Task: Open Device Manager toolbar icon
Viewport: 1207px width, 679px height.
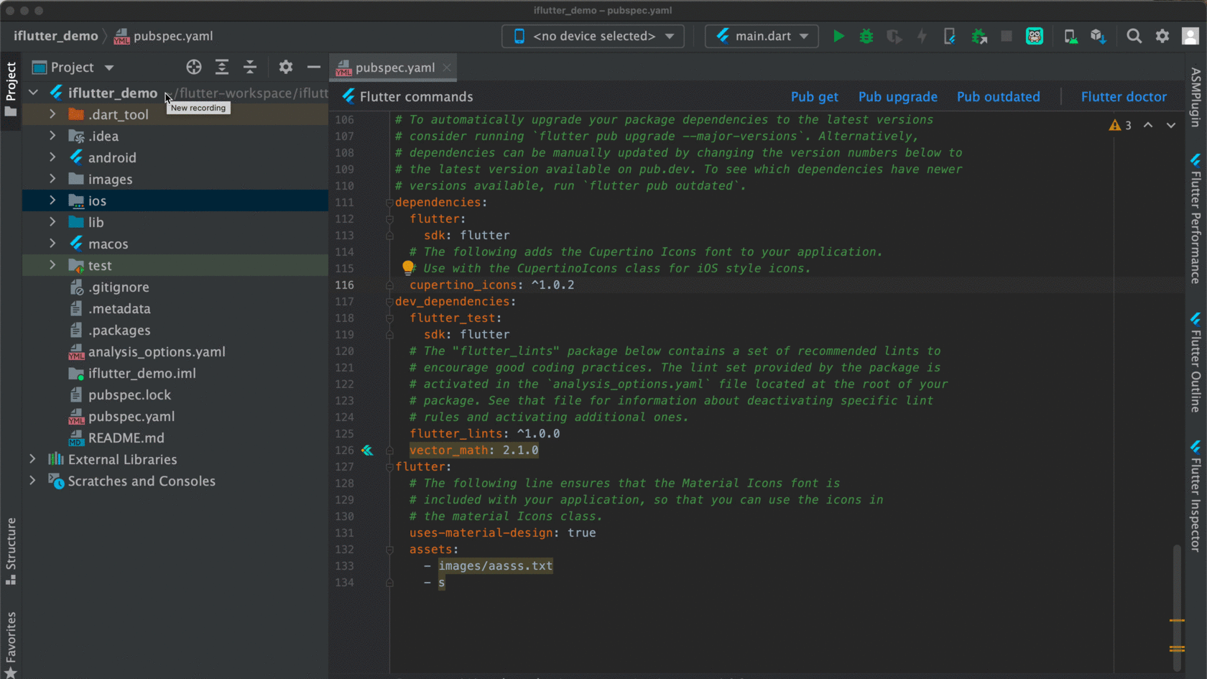Action: point(1070,36)
